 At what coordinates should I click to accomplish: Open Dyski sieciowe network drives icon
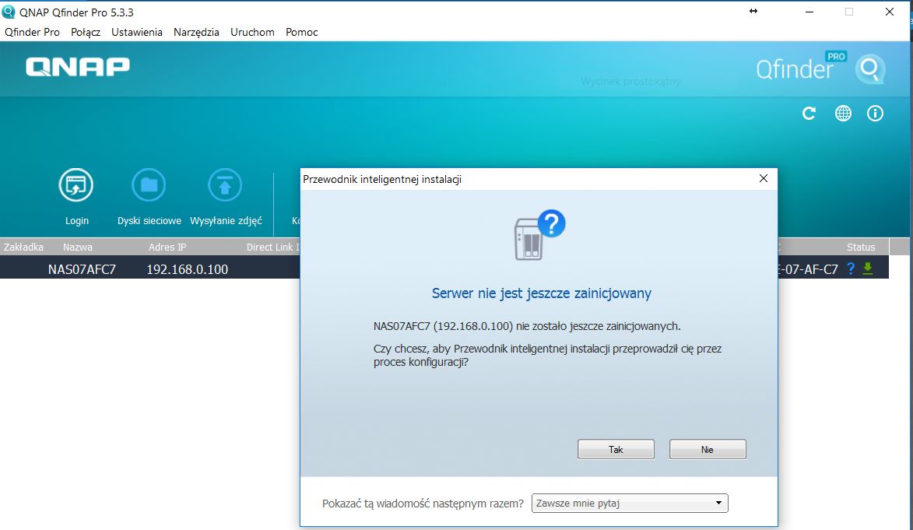coord(149,185)
